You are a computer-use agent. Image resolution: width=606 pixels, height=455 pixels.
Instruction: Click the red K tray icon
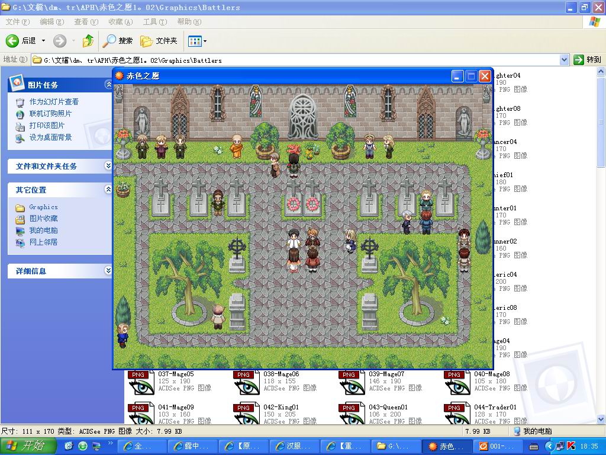pyautogui.click(x=571, y=446)
